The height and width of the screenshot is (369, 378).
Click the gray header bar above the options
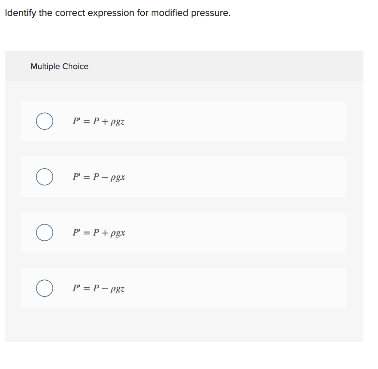(185, 66)
